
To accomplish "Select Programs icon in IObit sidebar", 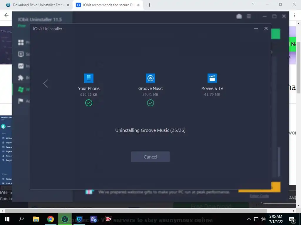I will coord(21,42).
